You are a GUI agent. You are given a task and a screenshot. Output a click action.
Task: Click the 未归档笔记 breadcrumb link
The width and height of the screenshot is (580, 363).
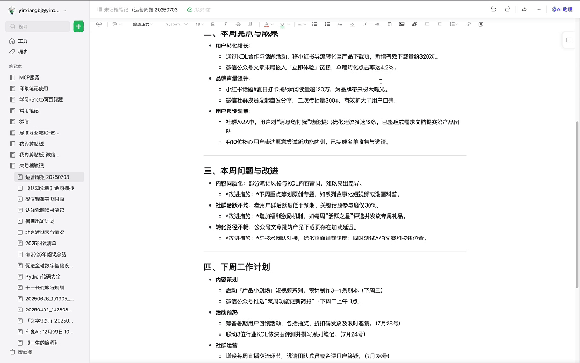116,10
